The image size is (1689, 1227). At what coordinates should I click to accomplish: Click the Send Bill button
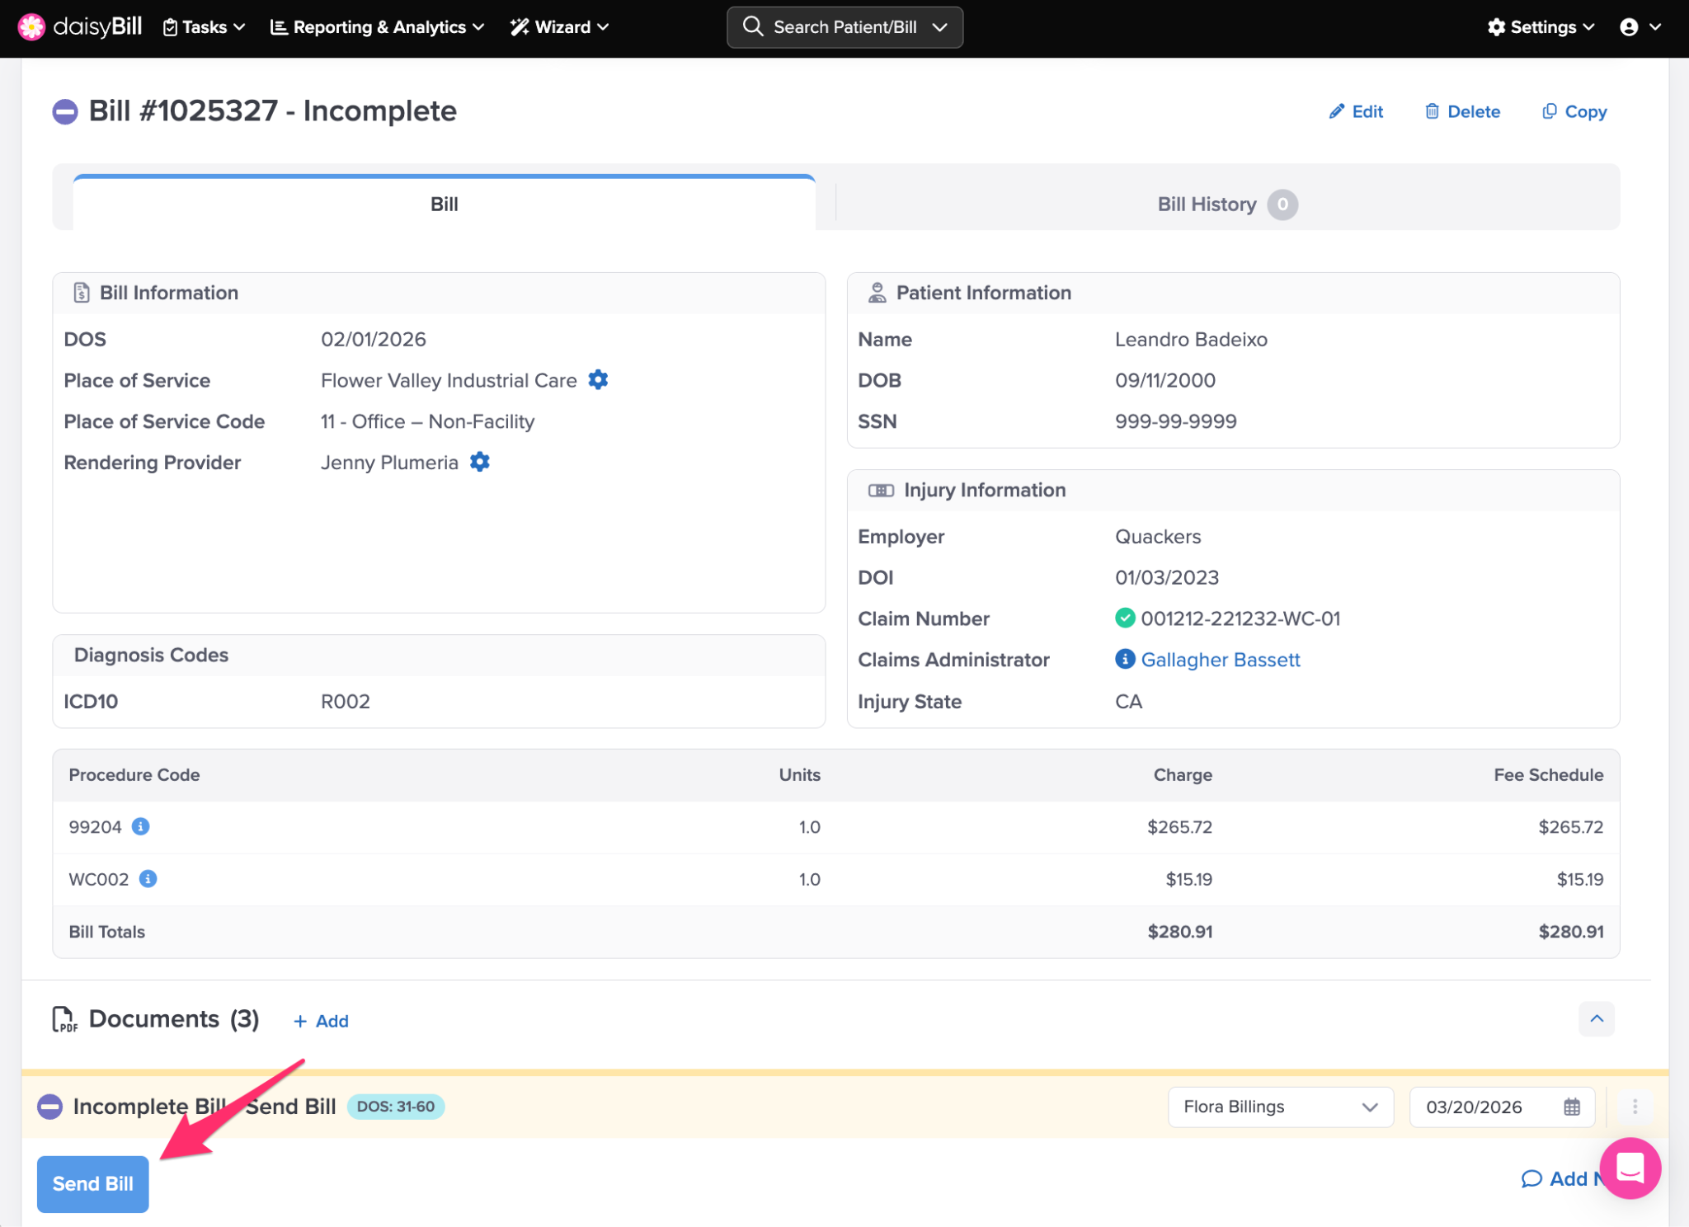[x=92, y=1183]
